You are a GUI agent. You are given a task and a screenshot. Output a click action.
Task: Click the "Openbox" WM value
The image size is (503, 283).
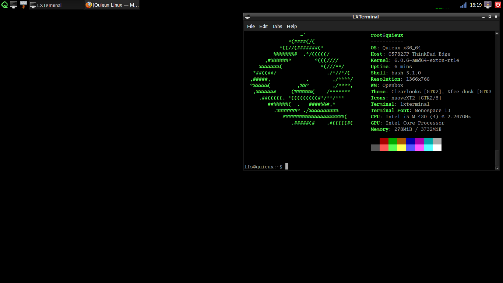pos(393,85)
